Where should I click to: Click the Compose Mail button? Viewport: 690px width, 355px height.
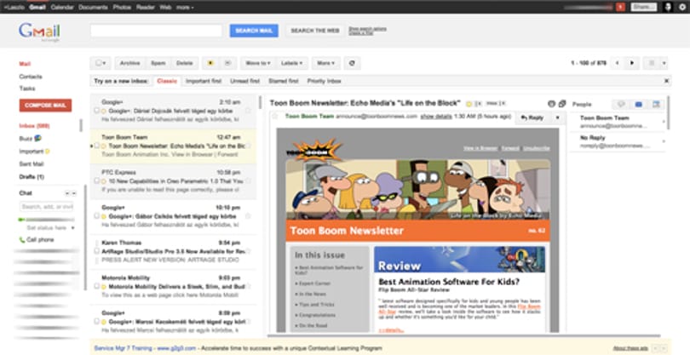pos(45,106)
